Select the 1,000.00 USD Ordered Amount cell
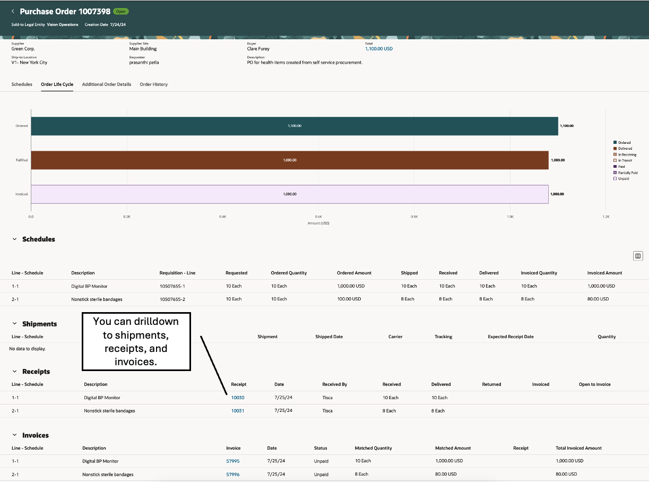The image size is (649, 482). (351, 286)
